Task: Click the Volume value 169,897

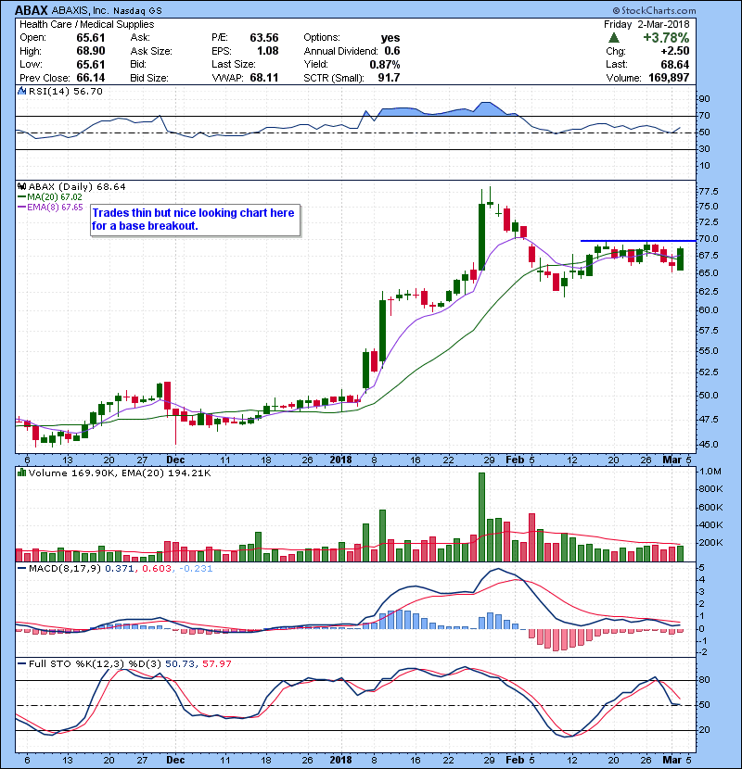Action: [669, 78]
